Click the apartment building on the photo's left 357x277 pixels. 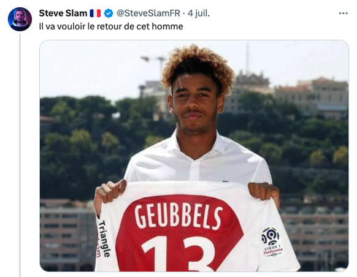(68, 233)
